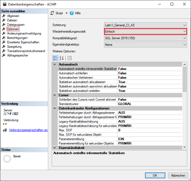Click the options grid scrollbar thumb

pos(184,79)
